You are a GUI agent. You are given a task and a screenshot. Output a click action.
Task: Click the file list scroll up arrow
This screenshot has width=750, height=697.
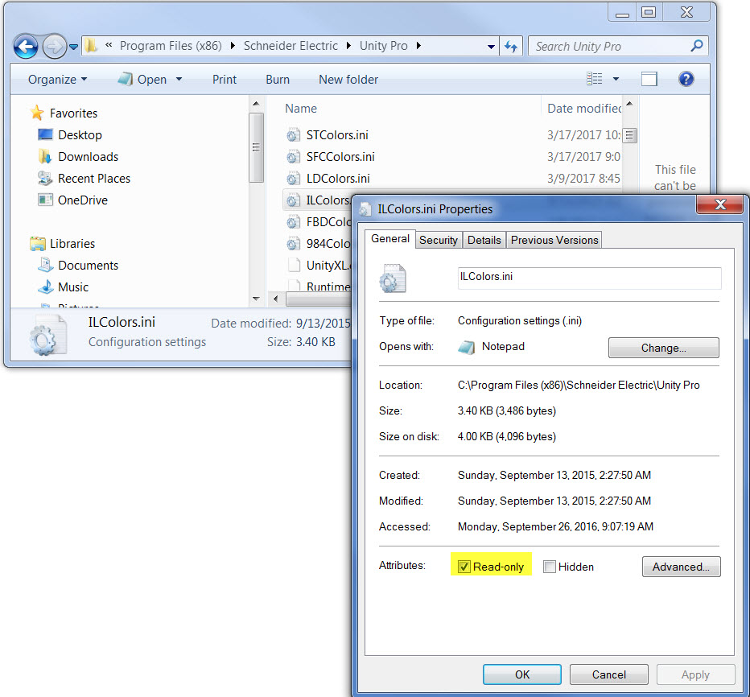(630, 104)
